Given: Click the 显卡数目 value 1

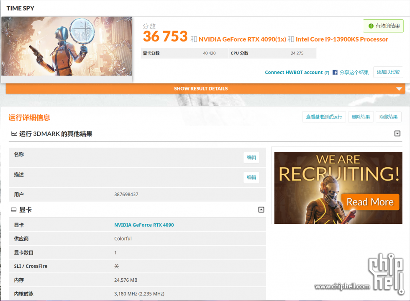Looking at the screenshot, I should (x=115, y=252).
